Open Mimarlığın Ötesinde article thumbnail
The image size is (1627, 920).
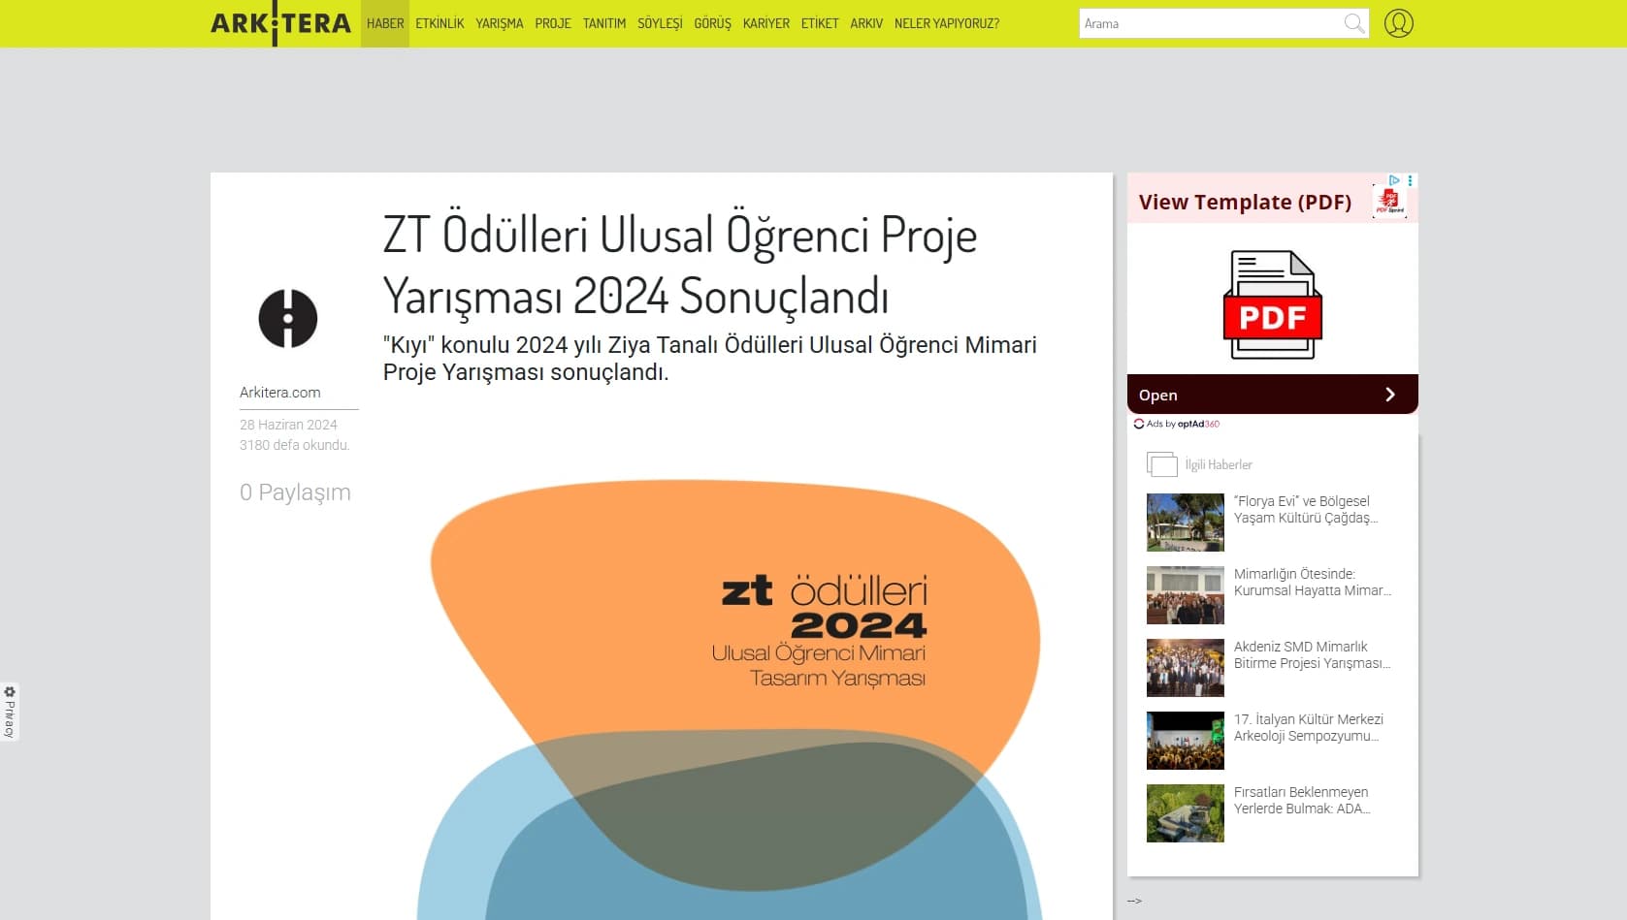click(1186, 595)
